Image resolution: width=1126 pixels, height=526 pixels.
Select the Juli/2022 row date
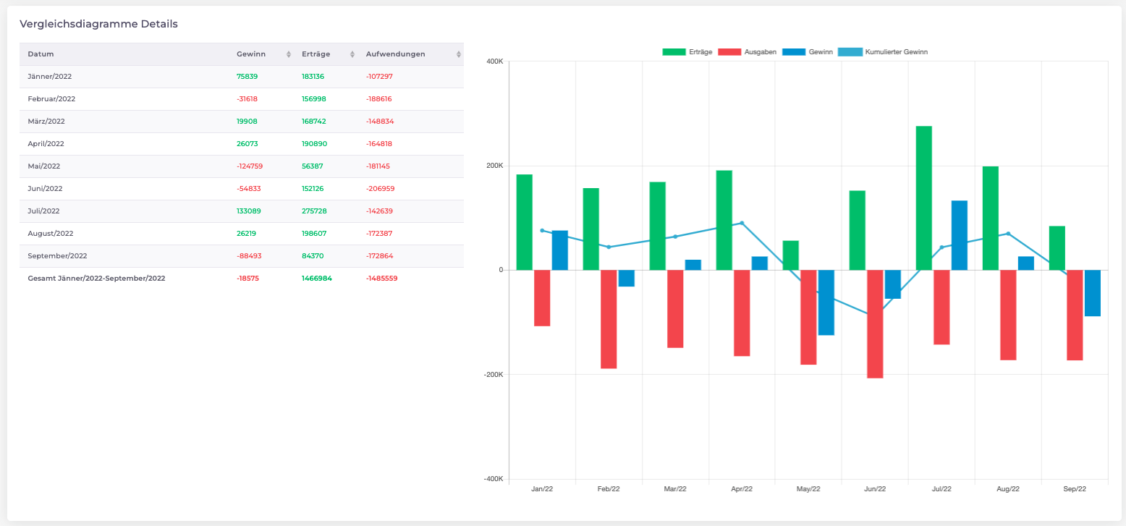point(43,211)
